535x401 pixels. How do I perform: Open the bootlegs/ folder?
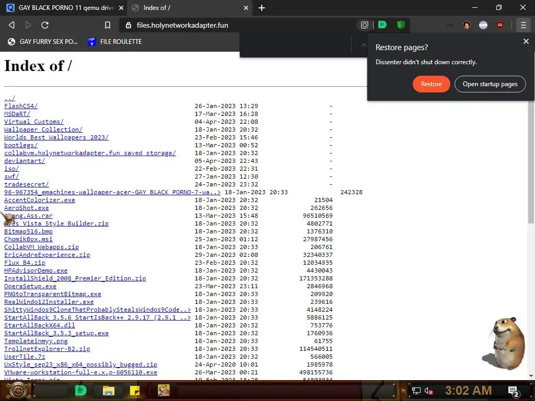pos(21,145)
